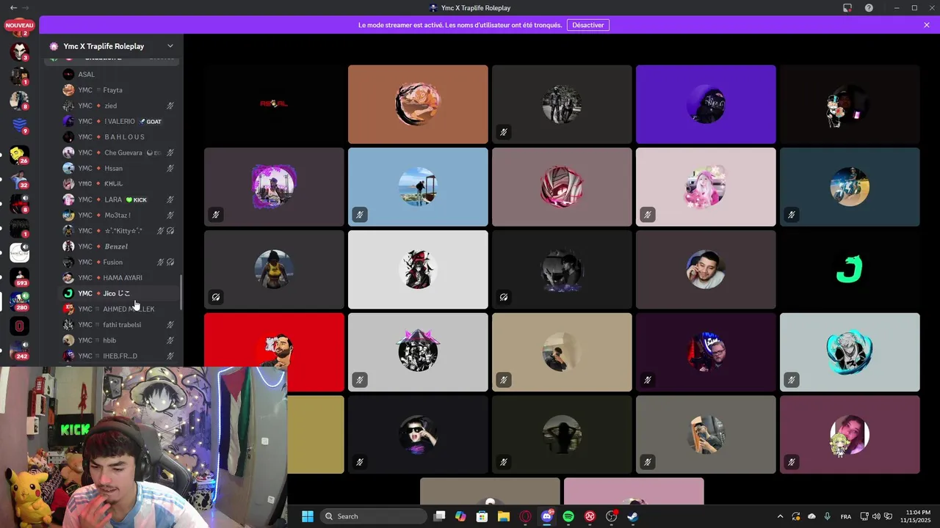
Task: Open the teal anime avatar tile
Action: tap(850, 352)
